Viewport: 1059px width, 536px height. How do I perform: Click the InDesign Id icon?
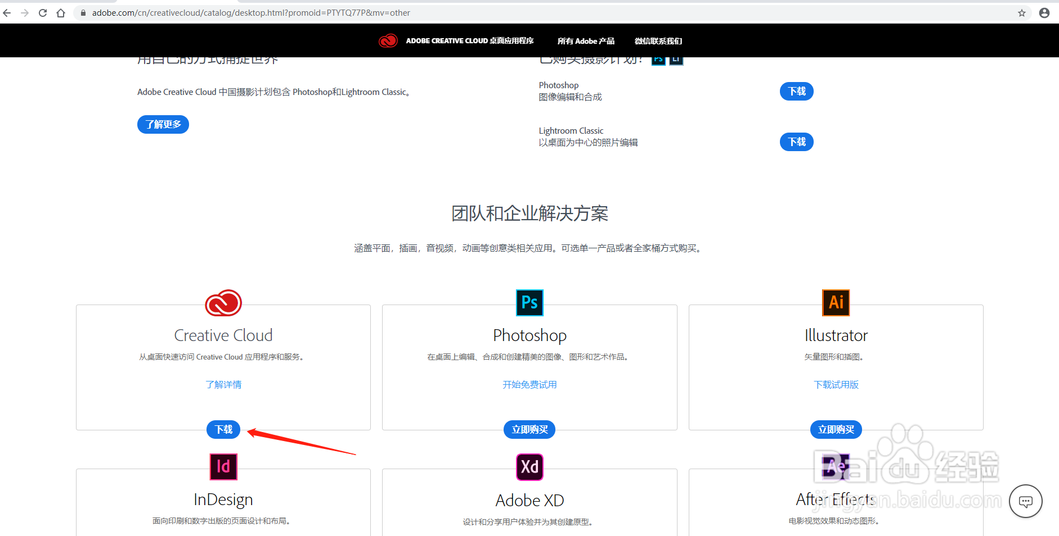pos(223,467)
